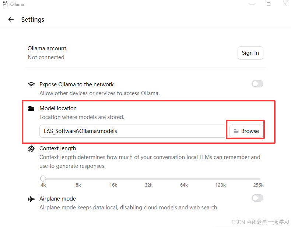Image resolution: width=291 pixels, height=227 pixels.
Task: Click the Ollama llama logo in title bar
Action: 5,4
